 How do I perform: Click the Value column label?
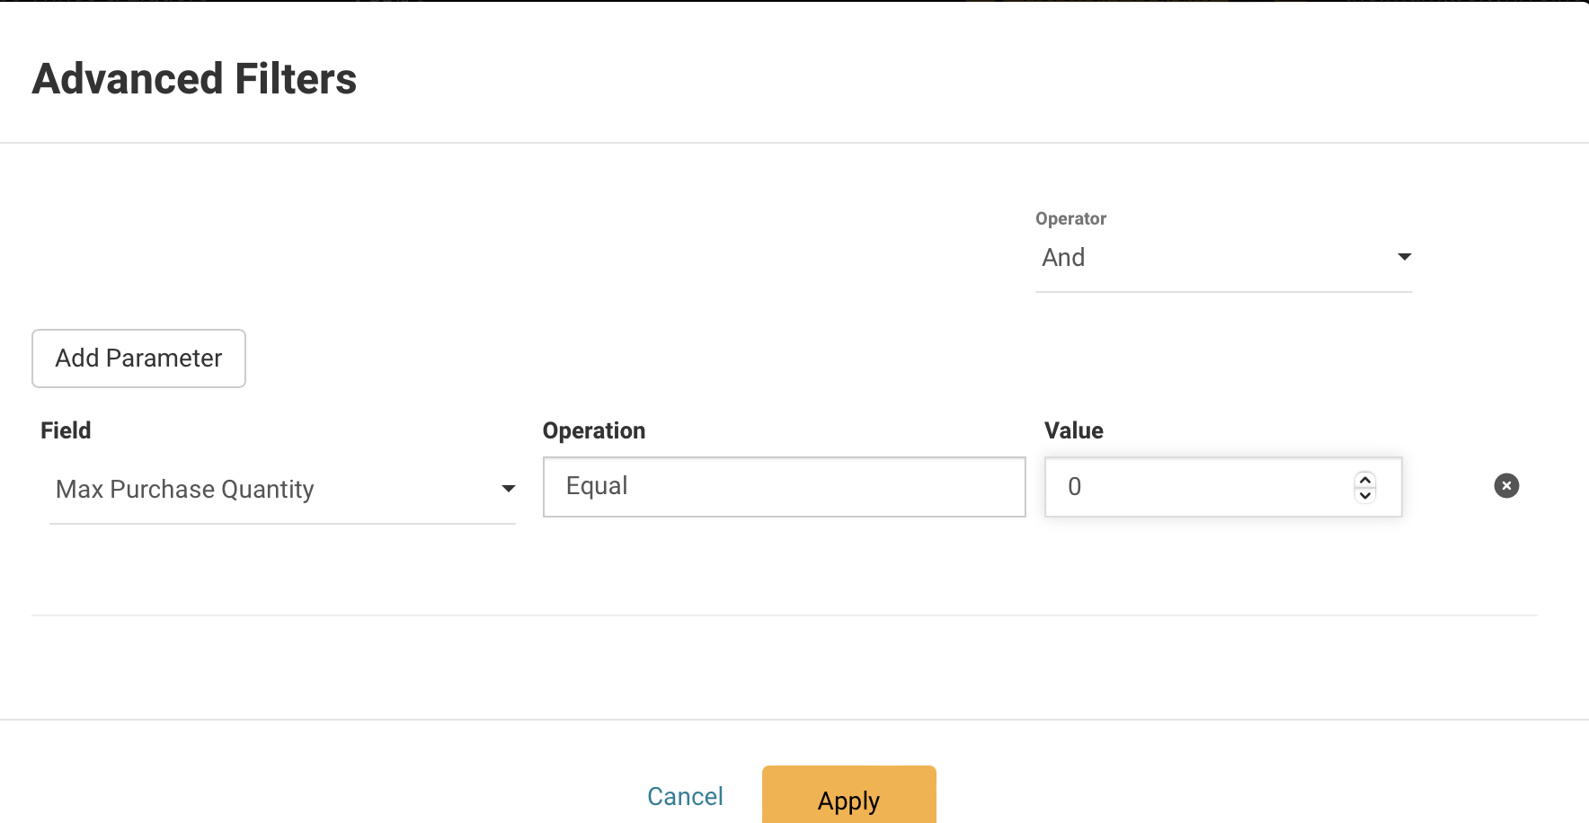[x=1074, y=430]
